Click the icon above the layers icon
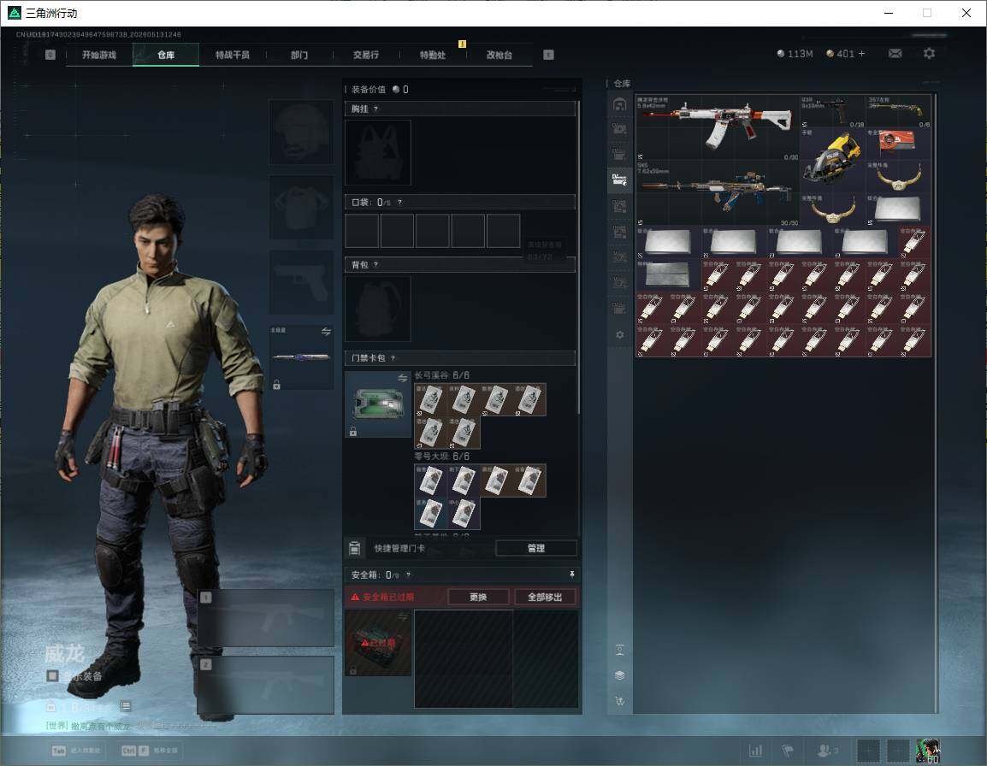 tap(619, 650)
